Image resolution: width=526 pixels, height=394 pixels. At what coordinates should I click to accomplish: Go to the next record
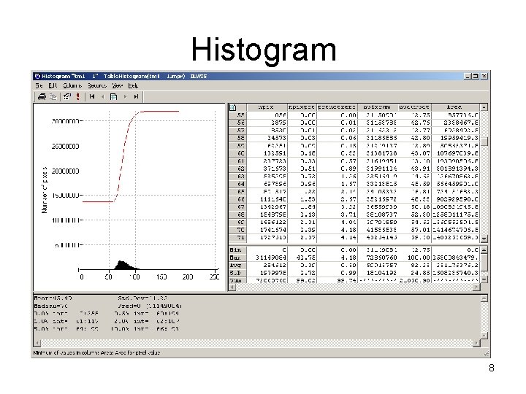[125, 97]
